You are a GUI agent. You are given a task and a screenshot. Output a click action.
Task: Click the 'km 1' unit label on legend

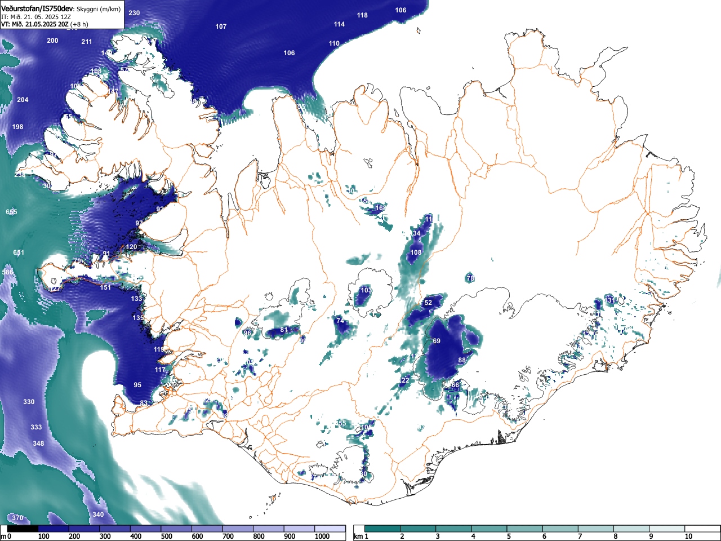coord(362,536)
